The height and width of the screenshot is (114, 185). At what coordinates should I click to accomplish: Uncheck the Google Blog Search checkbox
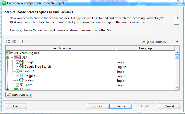[17, 67]
